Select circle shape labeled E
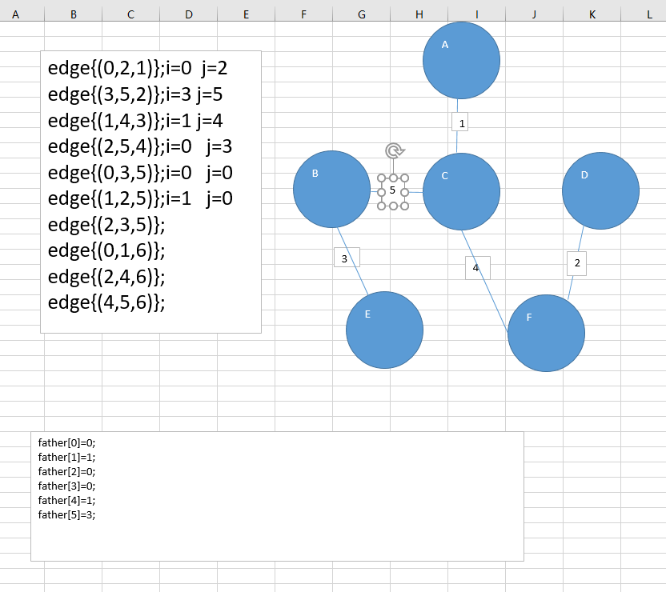 point(384,330)
